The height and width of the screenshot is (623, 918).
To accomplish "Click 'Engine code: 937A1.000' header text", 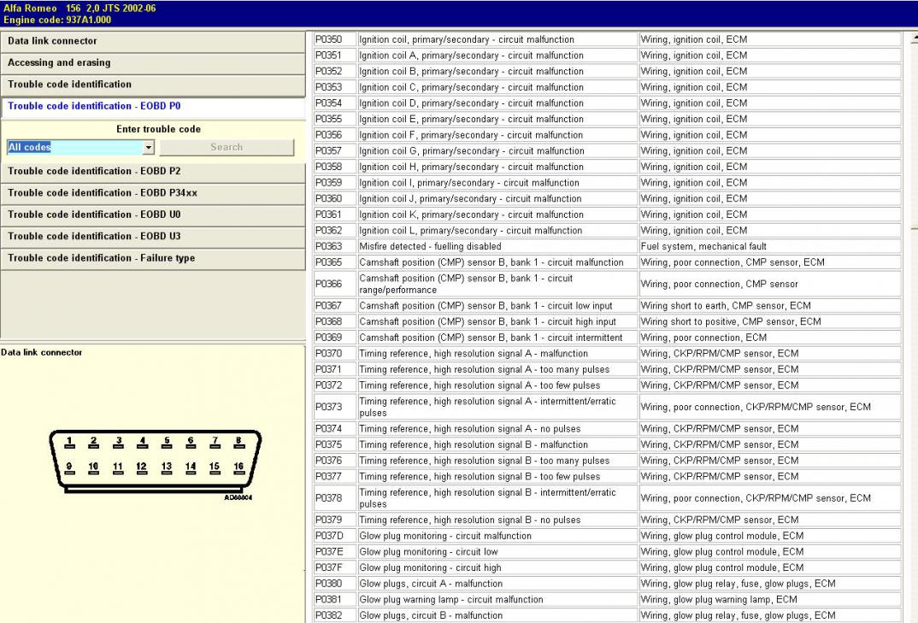I will coord(57,20).
